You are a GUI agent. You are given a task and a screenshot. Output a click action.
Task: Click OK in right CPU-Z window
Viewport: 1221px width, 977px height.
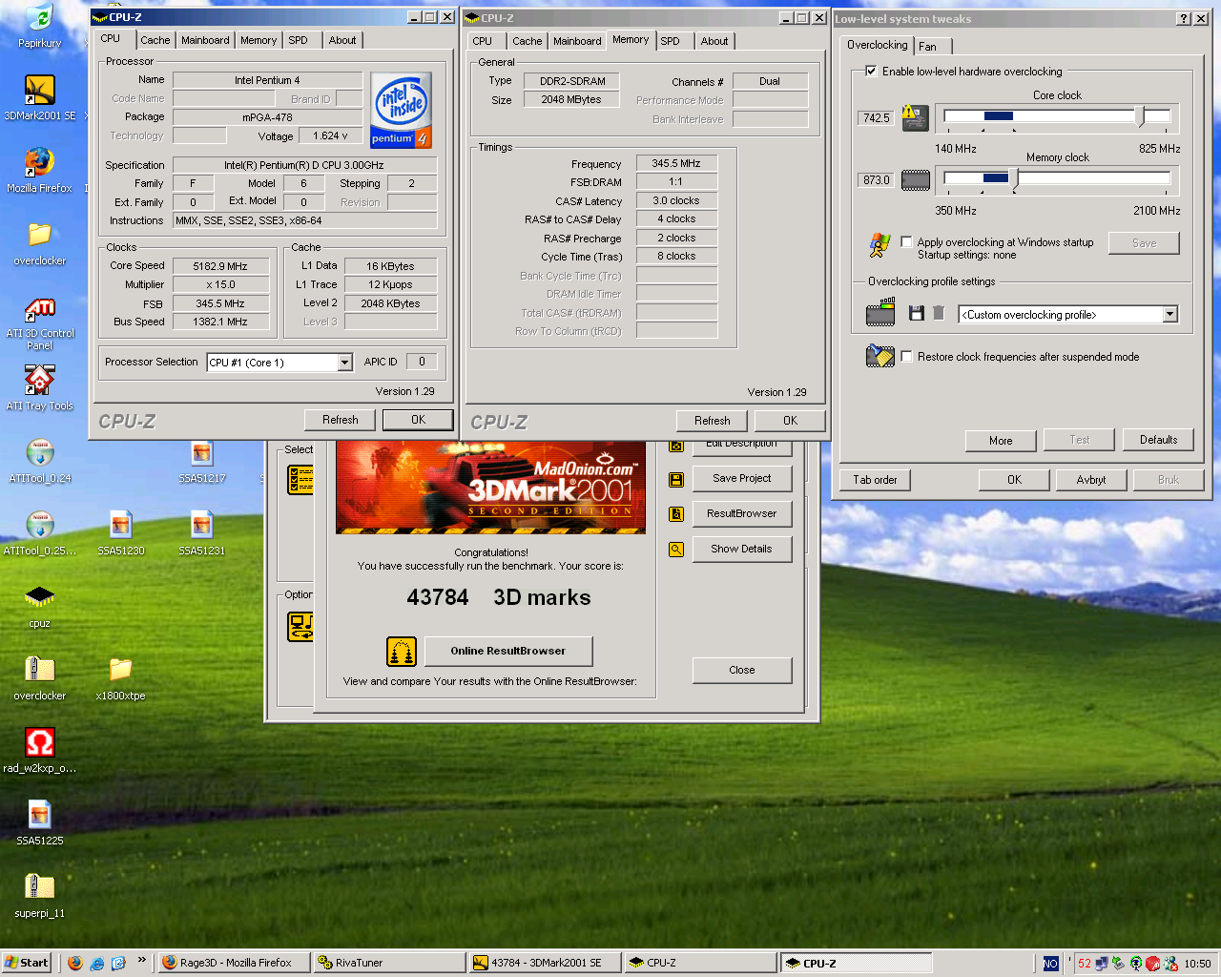tap(790, 421)
